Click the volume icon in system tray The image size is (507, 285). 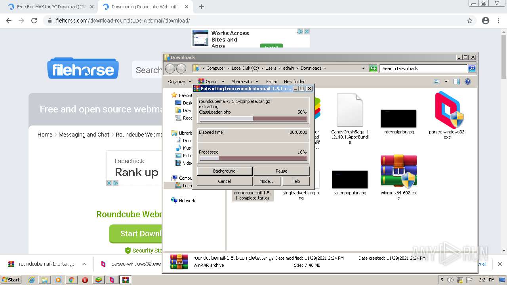pos(450,280)
